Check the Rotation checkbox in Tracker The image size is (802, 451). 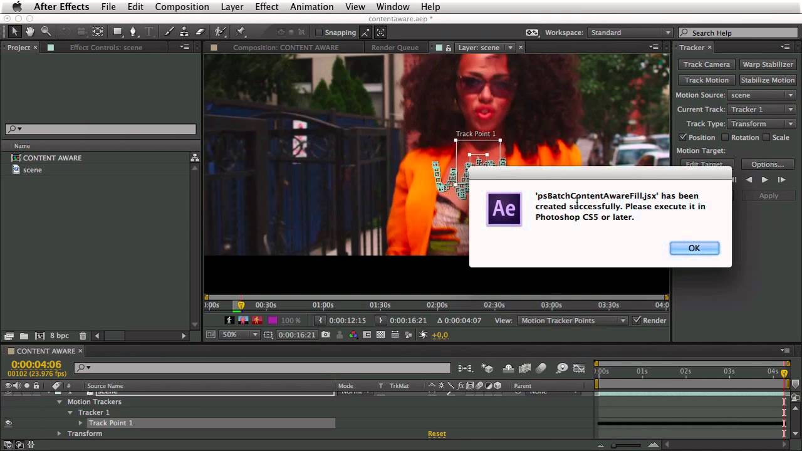[x=725, y=137]
